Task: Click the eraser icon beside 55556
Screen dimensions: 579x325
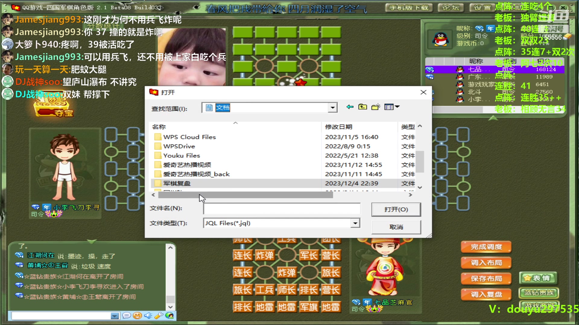Action: tap(567, 36)
